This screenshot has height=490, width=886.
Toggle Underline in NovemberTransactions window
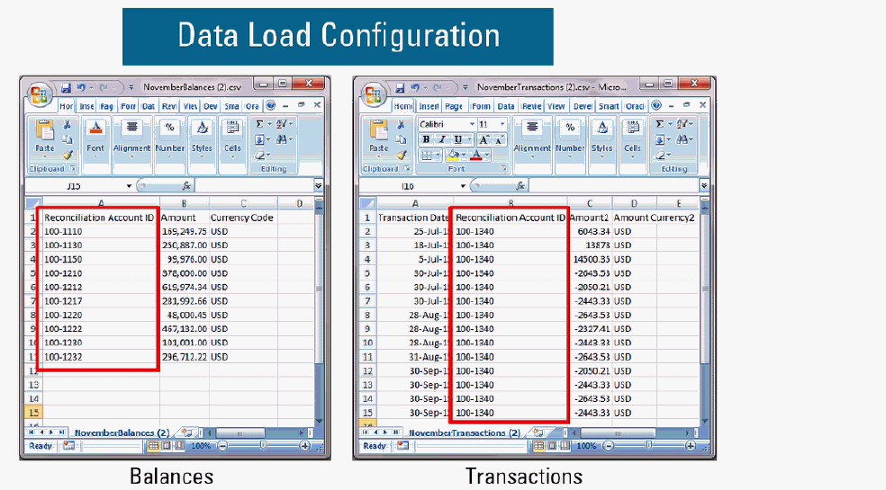457,140
